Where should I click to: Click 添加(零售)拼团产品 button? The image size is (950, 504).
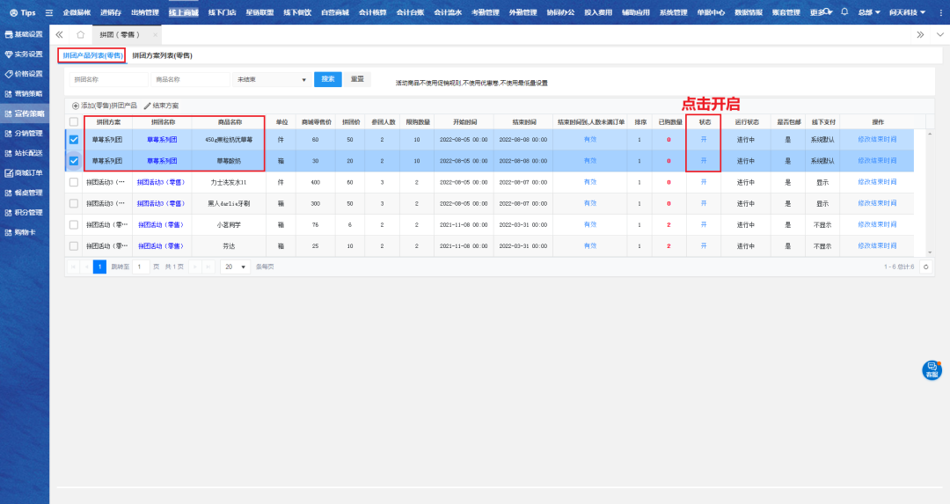(105, 106)
